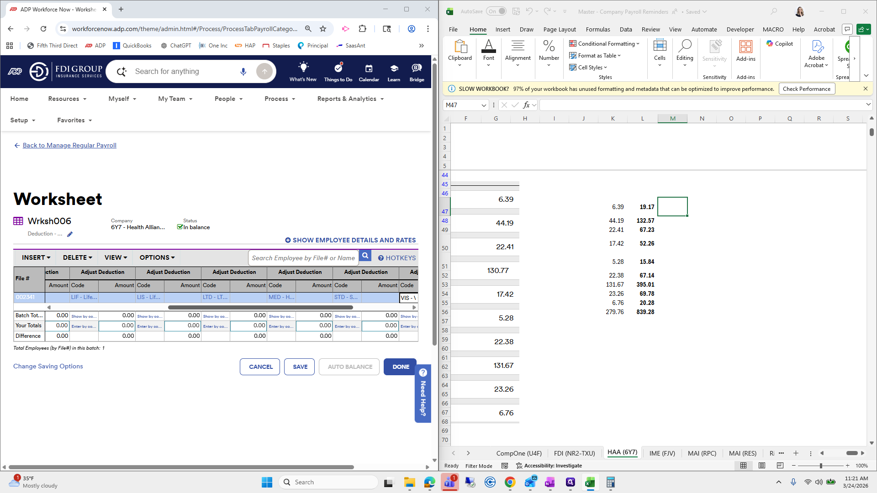This screenshot has height=493, width=877.
Task: Click the SAVE button on the worksheet
Action: click(299, 367)
